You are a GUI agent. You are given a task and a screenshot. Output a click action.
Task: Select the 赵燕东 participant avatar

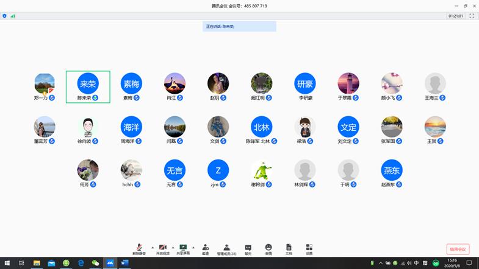click(x=392, y=170)
